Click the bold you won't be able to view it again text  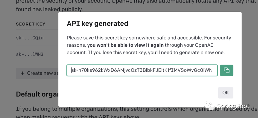[125, 45]
